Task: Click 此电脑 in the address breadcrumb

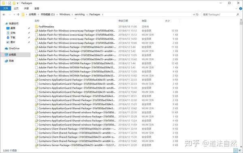Action: point(32,15)
